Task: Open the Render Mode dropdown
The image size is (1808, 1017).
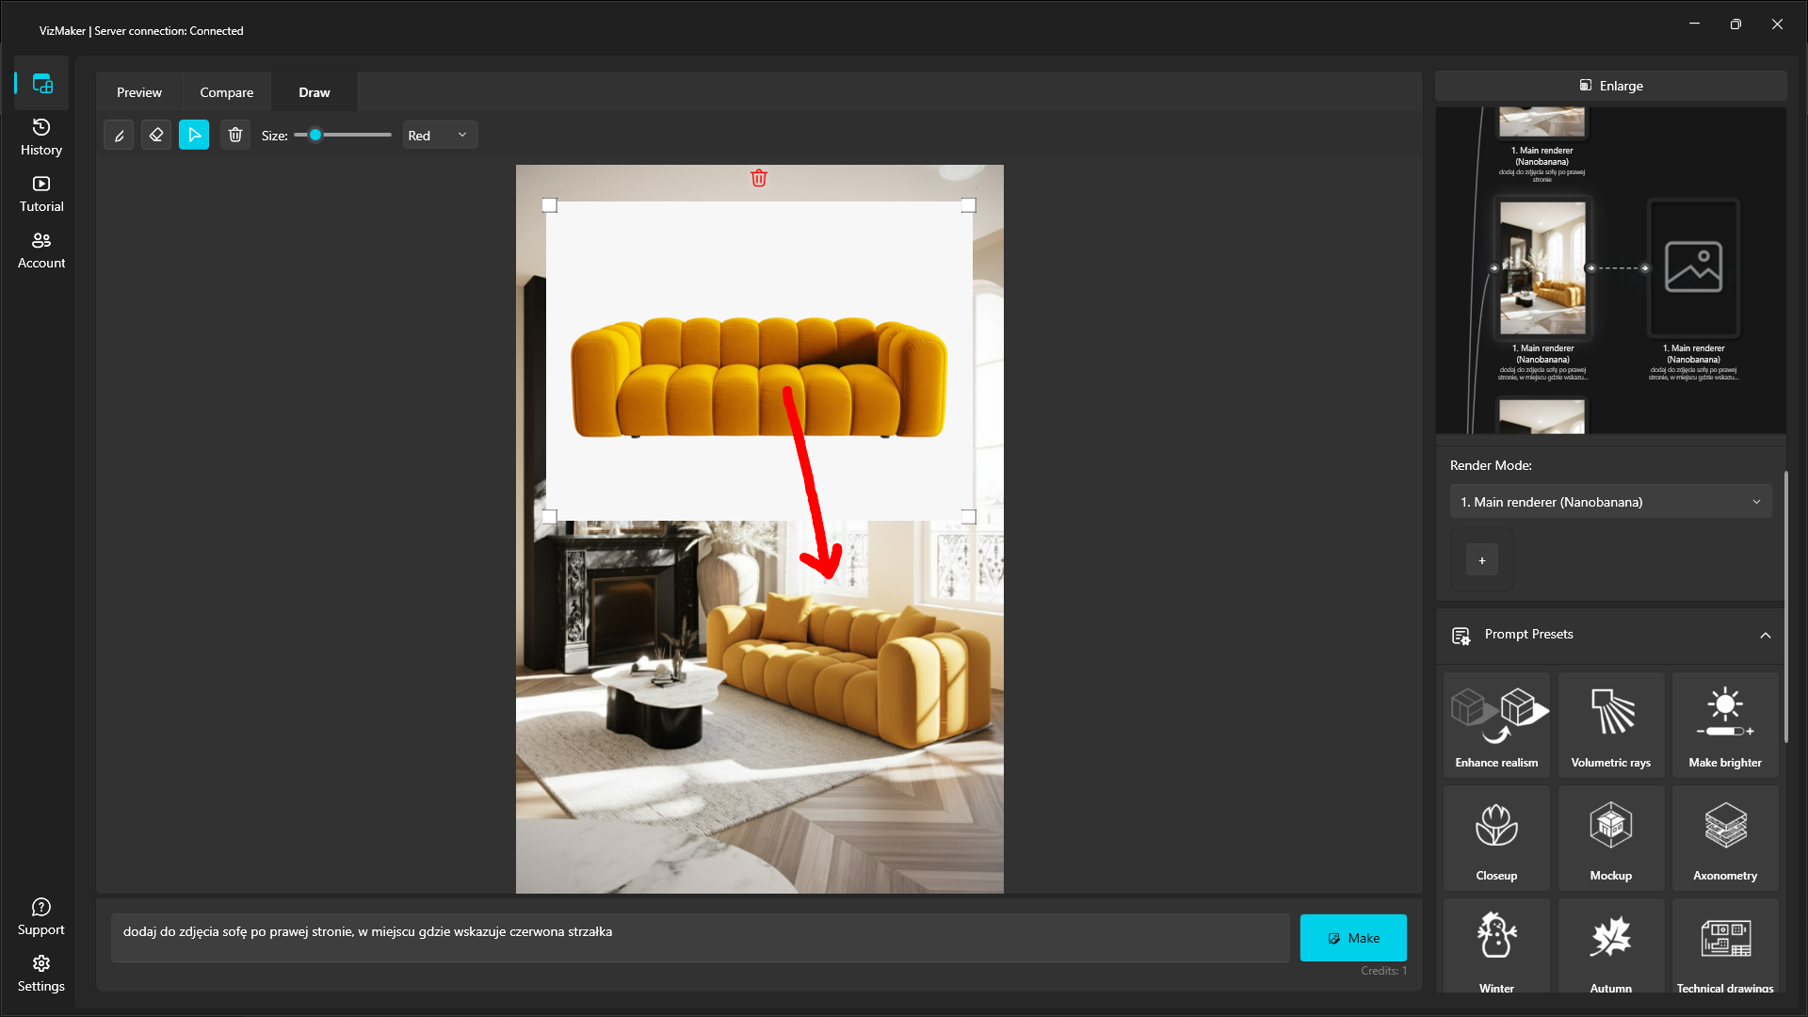Action: [x=1609, y=501]
